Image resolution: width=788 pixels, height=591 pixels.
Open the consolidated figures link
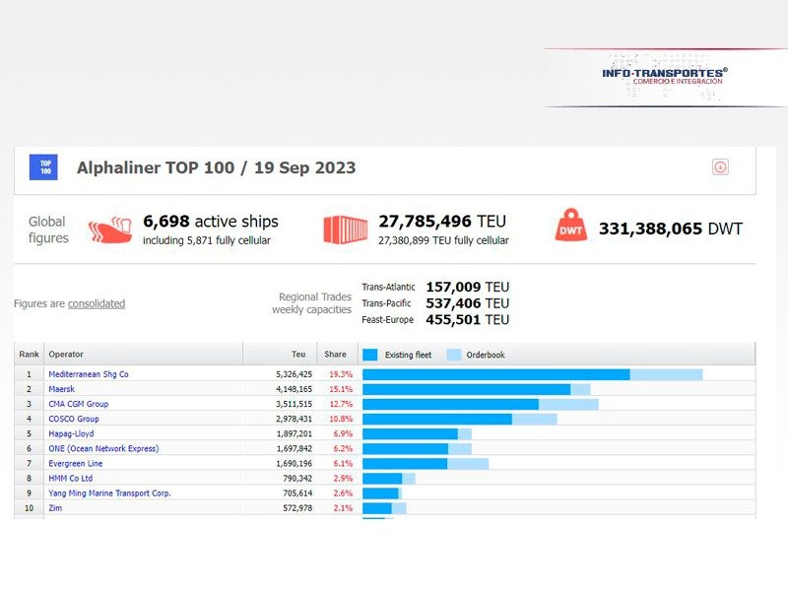pyautogui.click(x=96, y=303)
